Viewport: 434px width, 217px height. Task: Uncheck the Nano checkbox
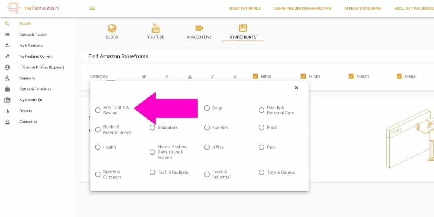(255, 76)
